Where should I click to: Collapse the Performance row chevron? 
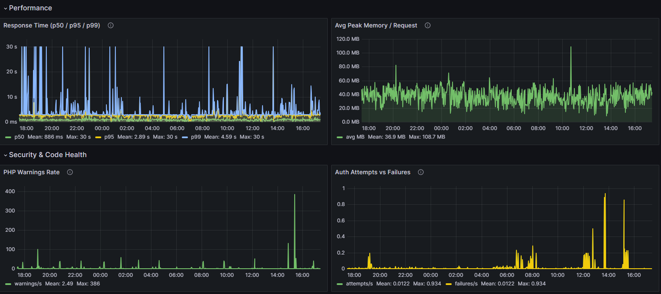tap(5, 8)
